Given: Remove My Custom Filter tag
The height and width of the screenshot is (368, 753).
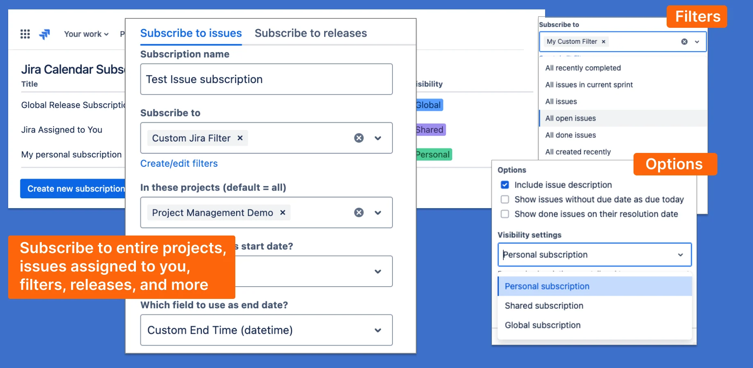Looking at the screenshot, I should click(603, 42).
